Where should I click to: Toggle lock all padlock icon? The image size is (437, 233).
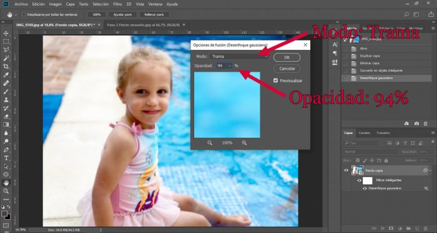coord(386,161)
